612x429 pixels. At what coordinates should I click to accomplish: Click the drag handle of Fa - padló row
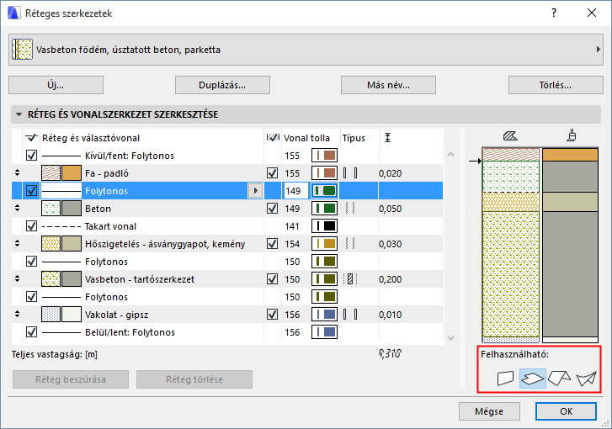(x=17, y=172)
